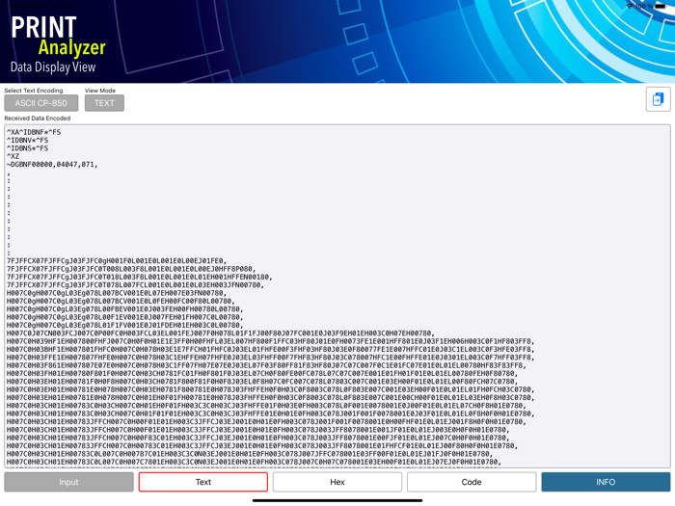
Task: Click the View Mode label
Action: click(x=100, y=91)
